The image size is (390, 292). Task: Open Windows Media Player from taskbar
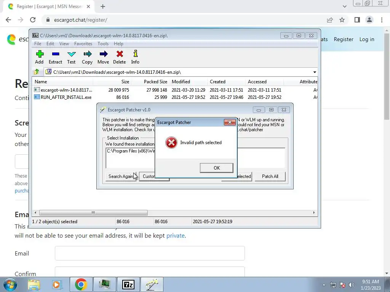click(x=56, y=284)
